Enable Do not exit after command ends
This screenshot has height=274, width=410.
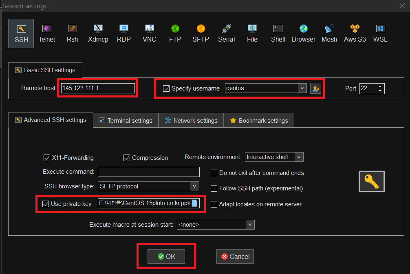coord(214,173)
